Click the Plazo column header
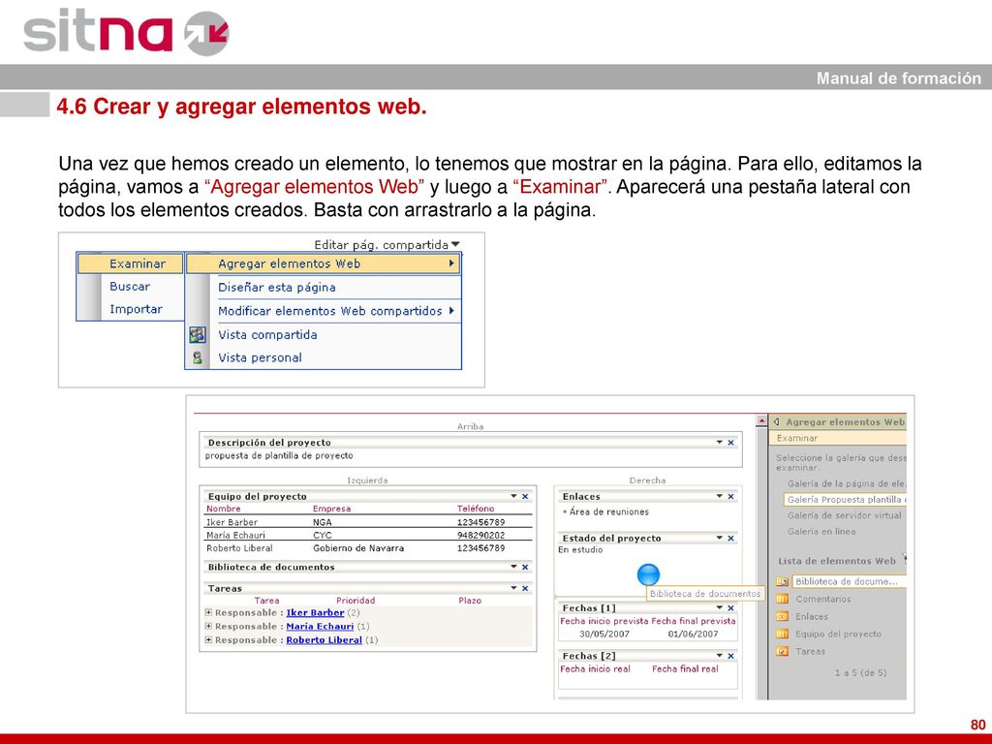This screenshot has height=744, width=992. tap(470, 601)
